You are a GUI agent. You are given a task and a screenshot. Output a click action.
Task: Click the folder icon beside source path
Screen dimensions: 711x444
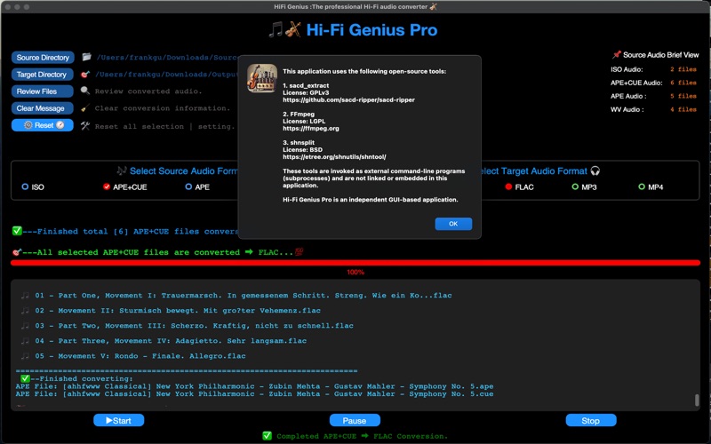tap(86, 57)
